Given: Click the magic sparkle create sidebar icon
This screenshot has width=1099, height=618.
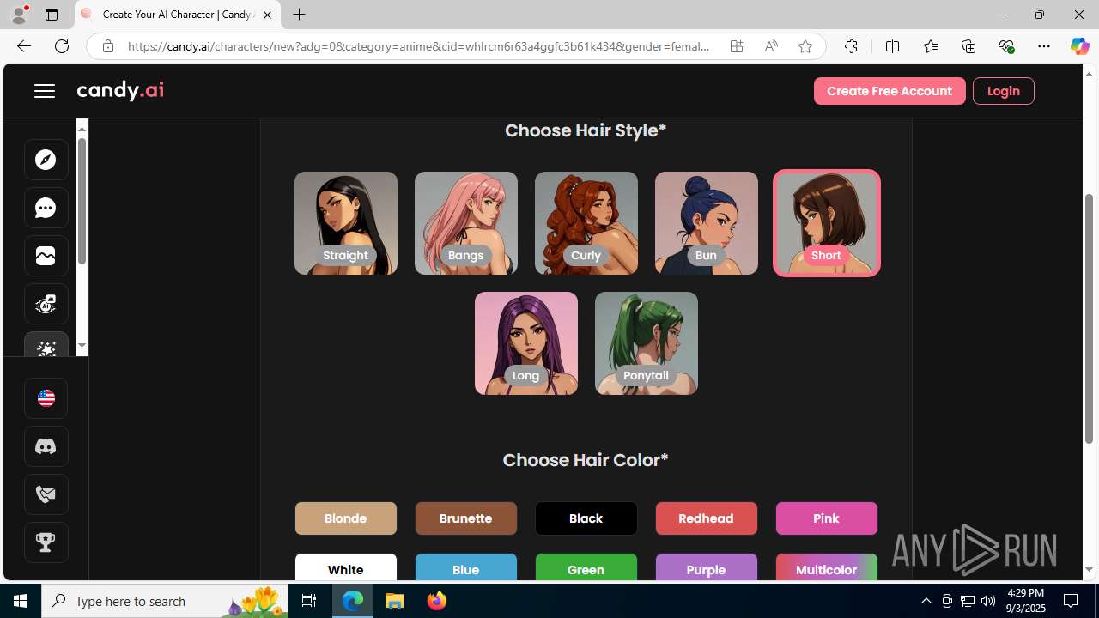Looking at the screenshot, I should point(46,346).
